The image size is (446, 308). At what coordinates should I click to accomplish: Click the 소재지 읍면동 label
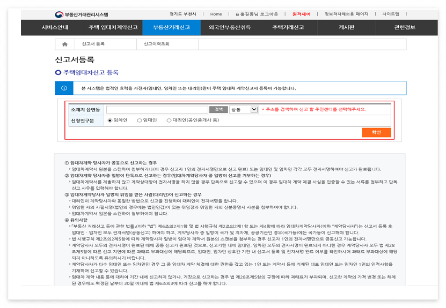[x=86, y=110]
